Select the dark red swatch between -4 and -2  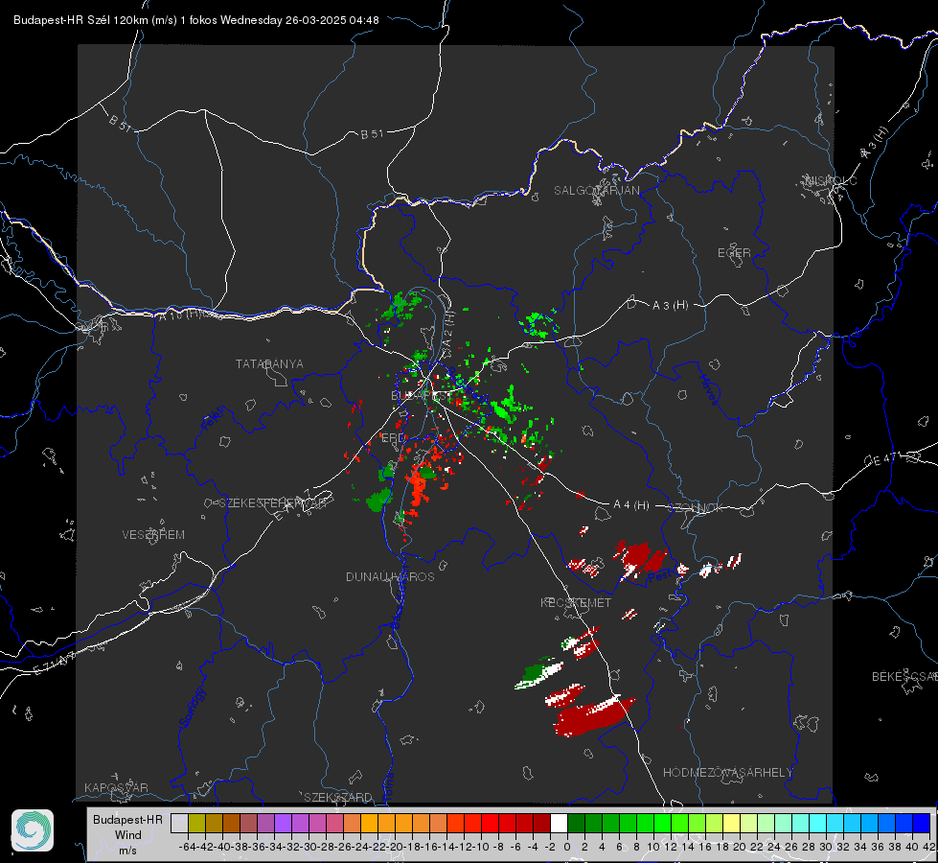pos(541,823)
